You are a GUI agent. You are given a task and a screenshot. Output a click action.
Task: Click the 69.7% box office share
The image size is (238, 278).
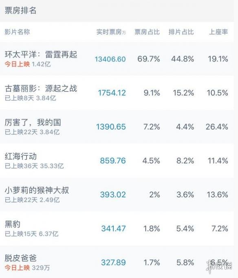[149, 59]
